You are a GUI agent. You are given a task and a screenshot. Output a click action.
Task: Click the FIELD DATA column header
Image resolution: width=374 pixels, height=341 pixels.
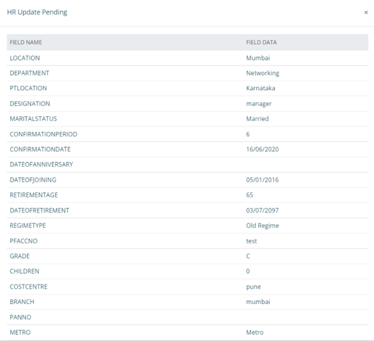[x=262, y=42]
